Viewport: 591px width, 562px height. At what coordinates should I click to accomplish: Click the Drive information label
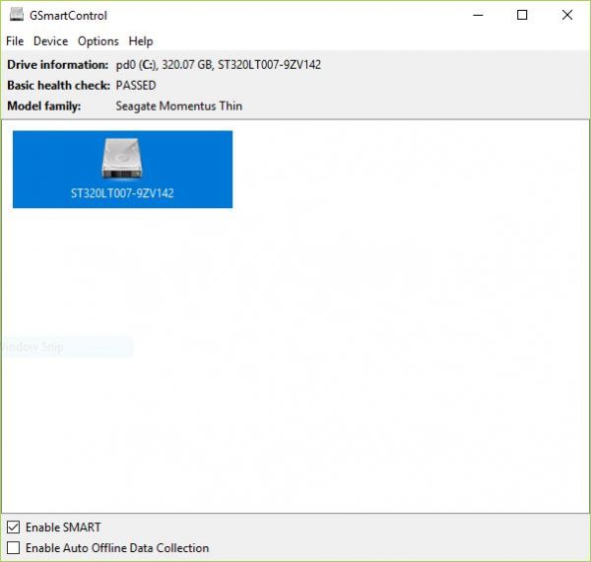[x=58, y=65]
